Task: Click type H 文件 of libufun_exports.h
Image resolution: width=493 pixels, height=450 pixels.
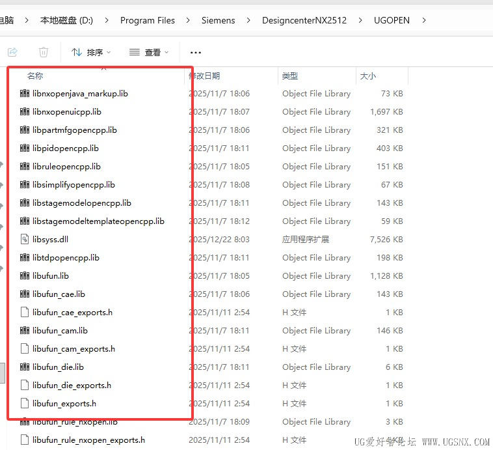Action: (294, 404)
